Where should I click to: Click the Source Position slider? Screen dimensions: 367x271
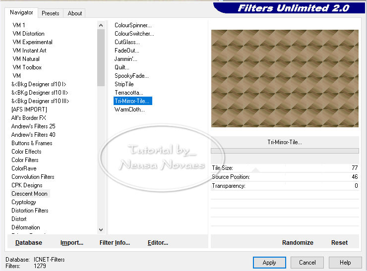tap(285, 177)
